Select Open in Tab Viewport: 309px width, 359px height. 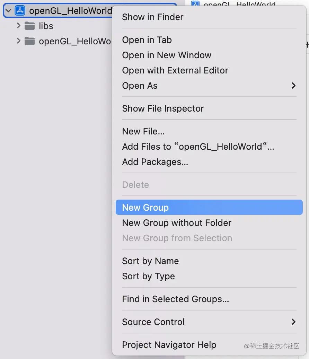coord(209,40)
